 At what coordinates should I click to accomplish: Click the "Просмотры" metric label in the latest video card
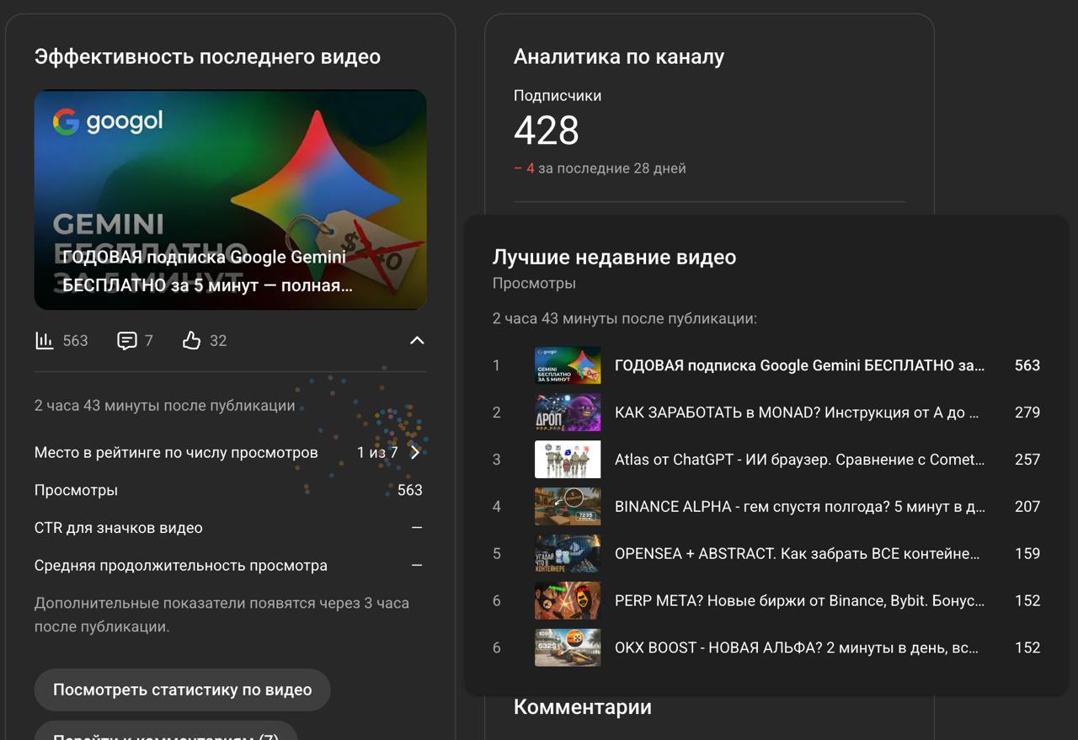click(76, 491)
